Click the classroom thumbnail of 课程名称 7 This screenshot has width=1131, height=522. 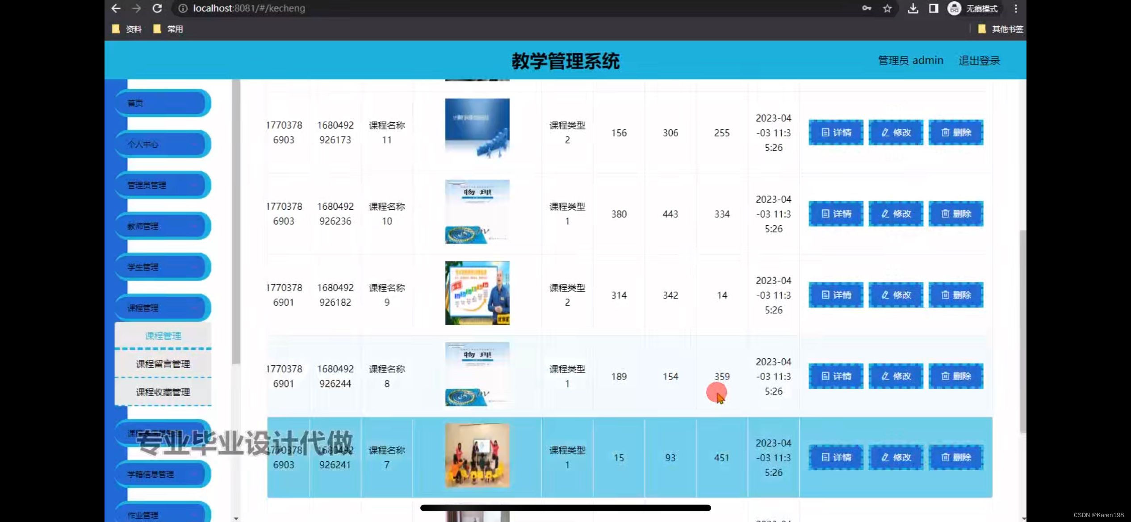coord(477,455)
